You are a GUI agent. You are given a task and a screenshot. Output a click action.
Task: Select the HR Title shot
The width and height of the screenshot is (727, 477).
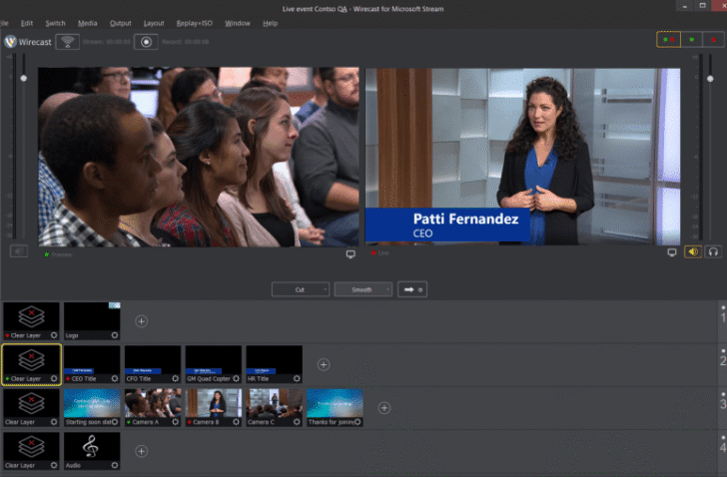[x=274, y=364]
